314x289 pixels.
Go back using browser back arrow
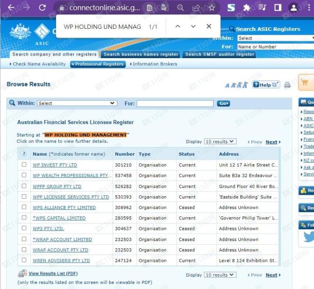click(x=11, y=8)
